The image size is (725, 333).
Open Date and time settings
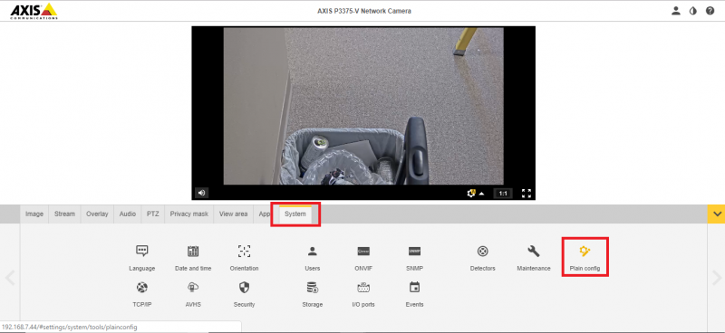tap(193, 252)
